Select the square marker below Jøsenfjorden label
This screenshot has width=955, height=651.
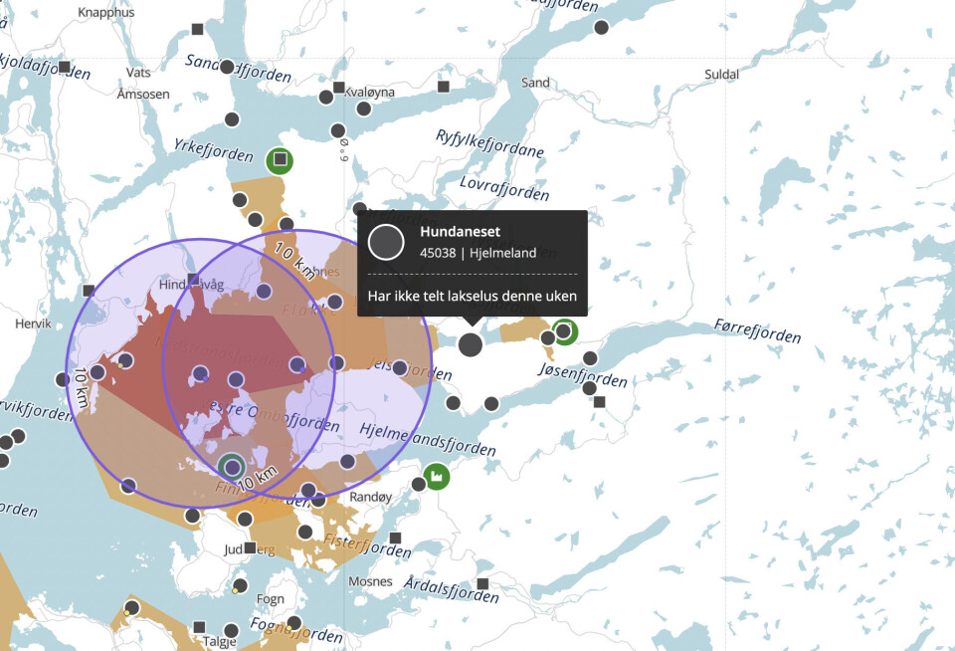click(599, 402)
